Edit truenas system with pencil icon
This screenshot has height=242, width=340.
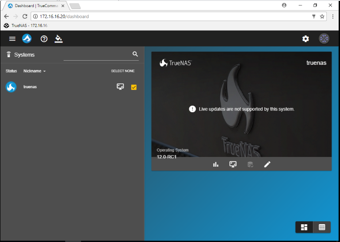point(267,164)
